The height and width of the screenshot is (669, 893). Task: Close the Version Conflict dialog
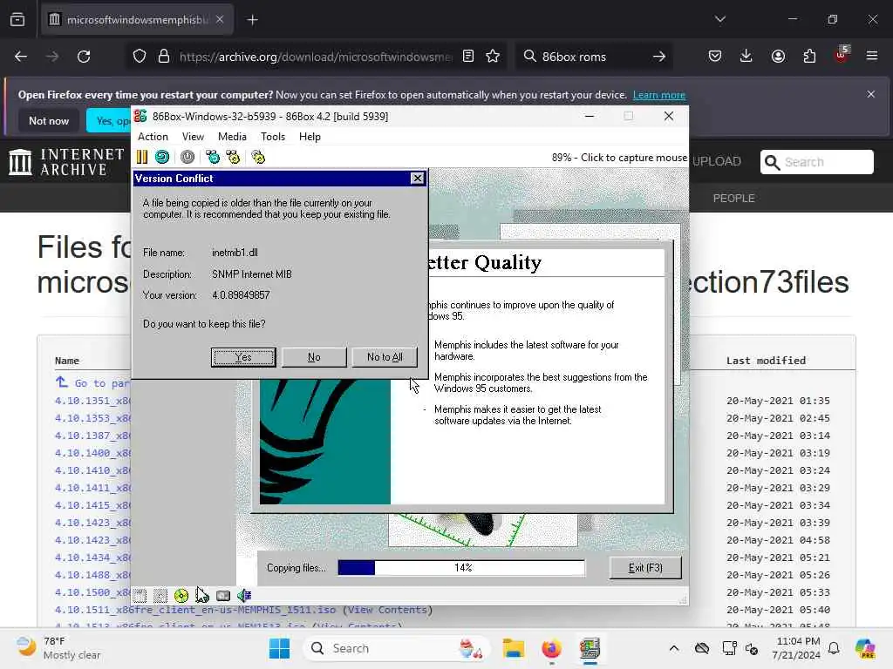418,179
